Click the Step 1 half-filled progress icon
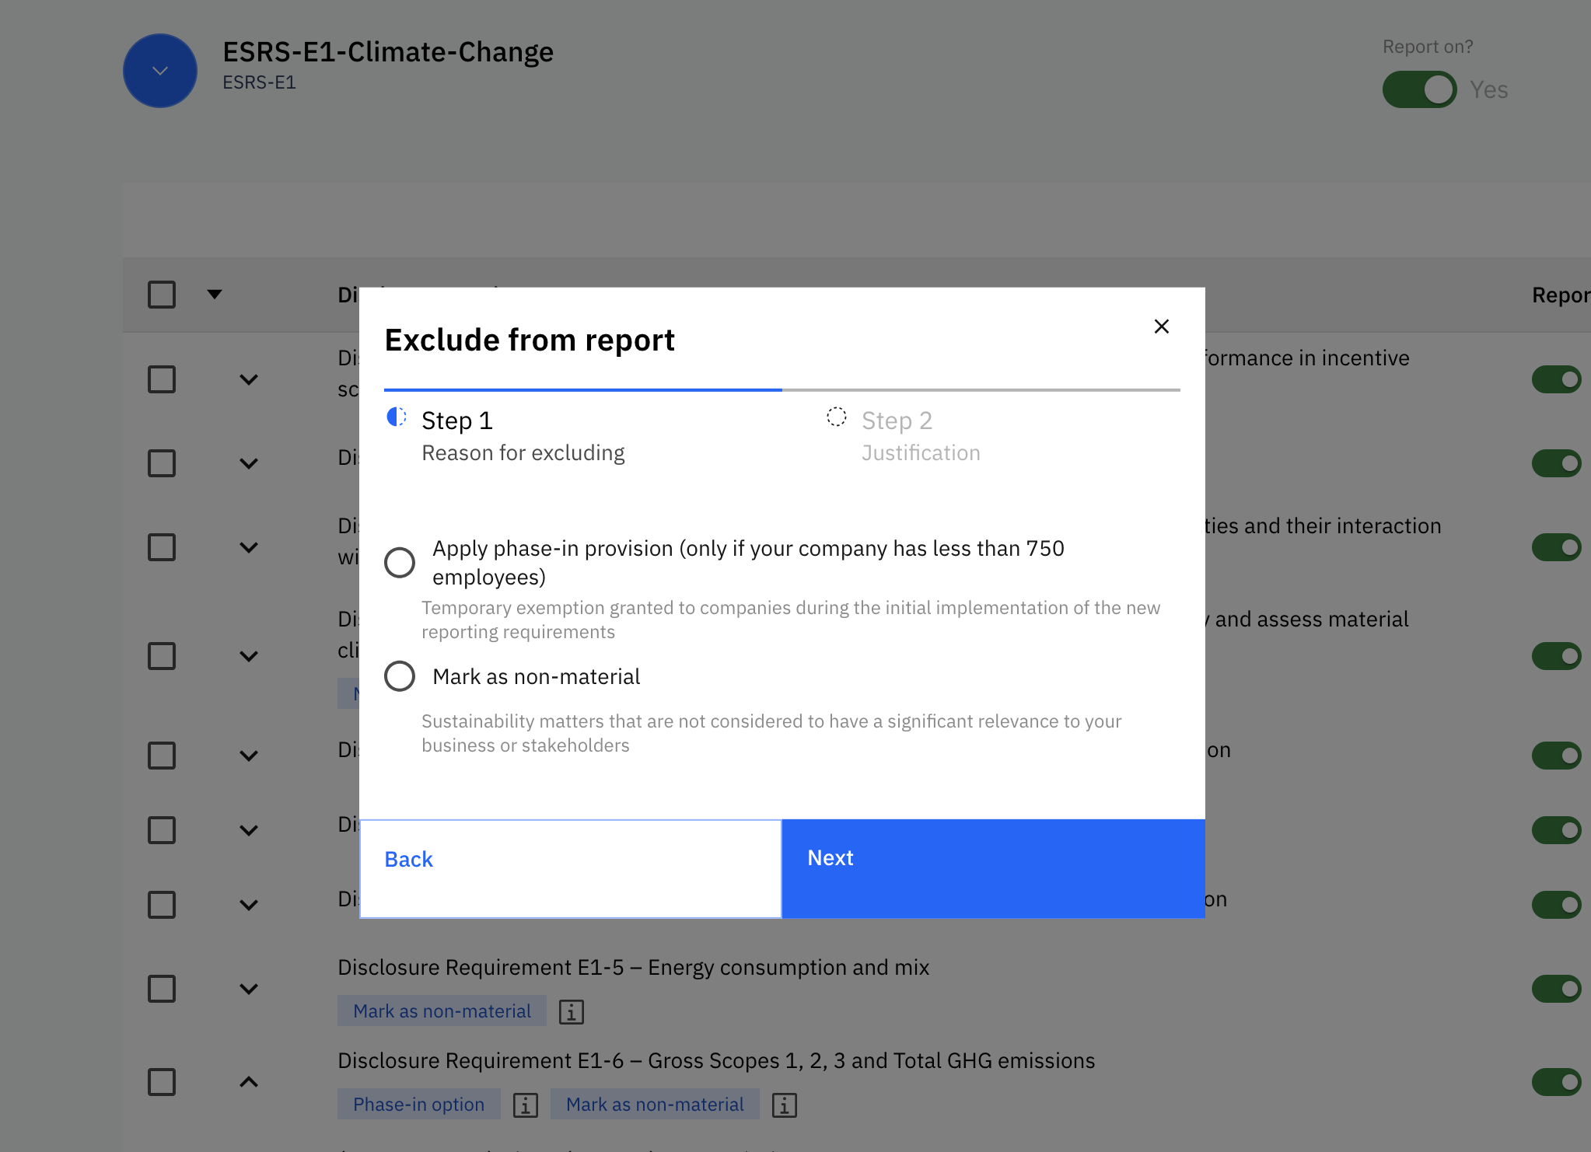1591x1152 pixels. click(x=397, y=417)
